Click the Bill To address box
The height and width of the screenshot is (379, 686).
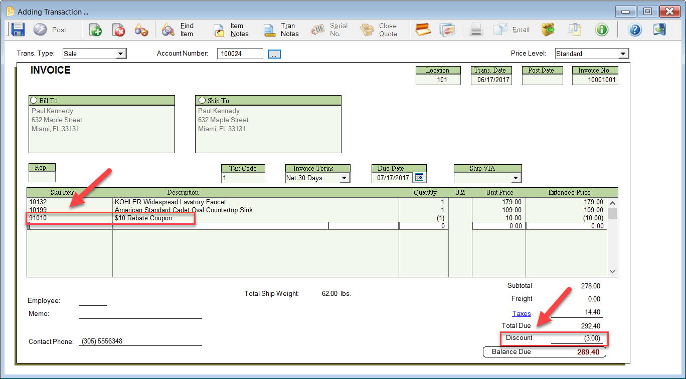click(x=102, y=129)
